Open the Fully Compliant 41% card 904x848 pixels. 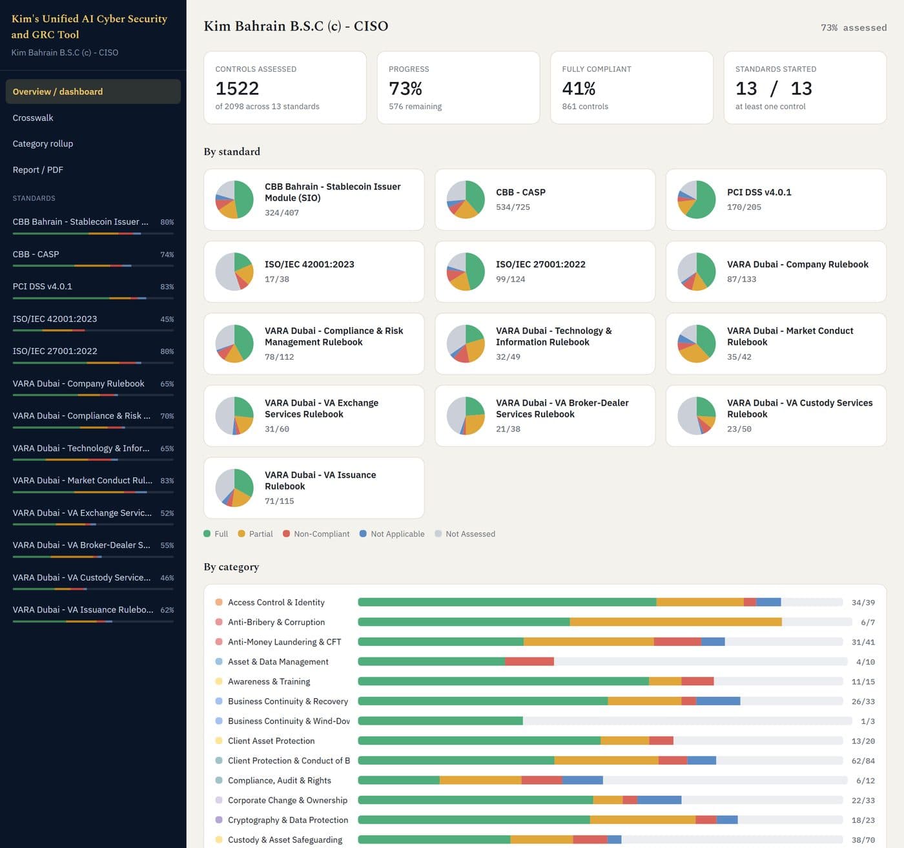pyautogui.click(x=632, y=88)
